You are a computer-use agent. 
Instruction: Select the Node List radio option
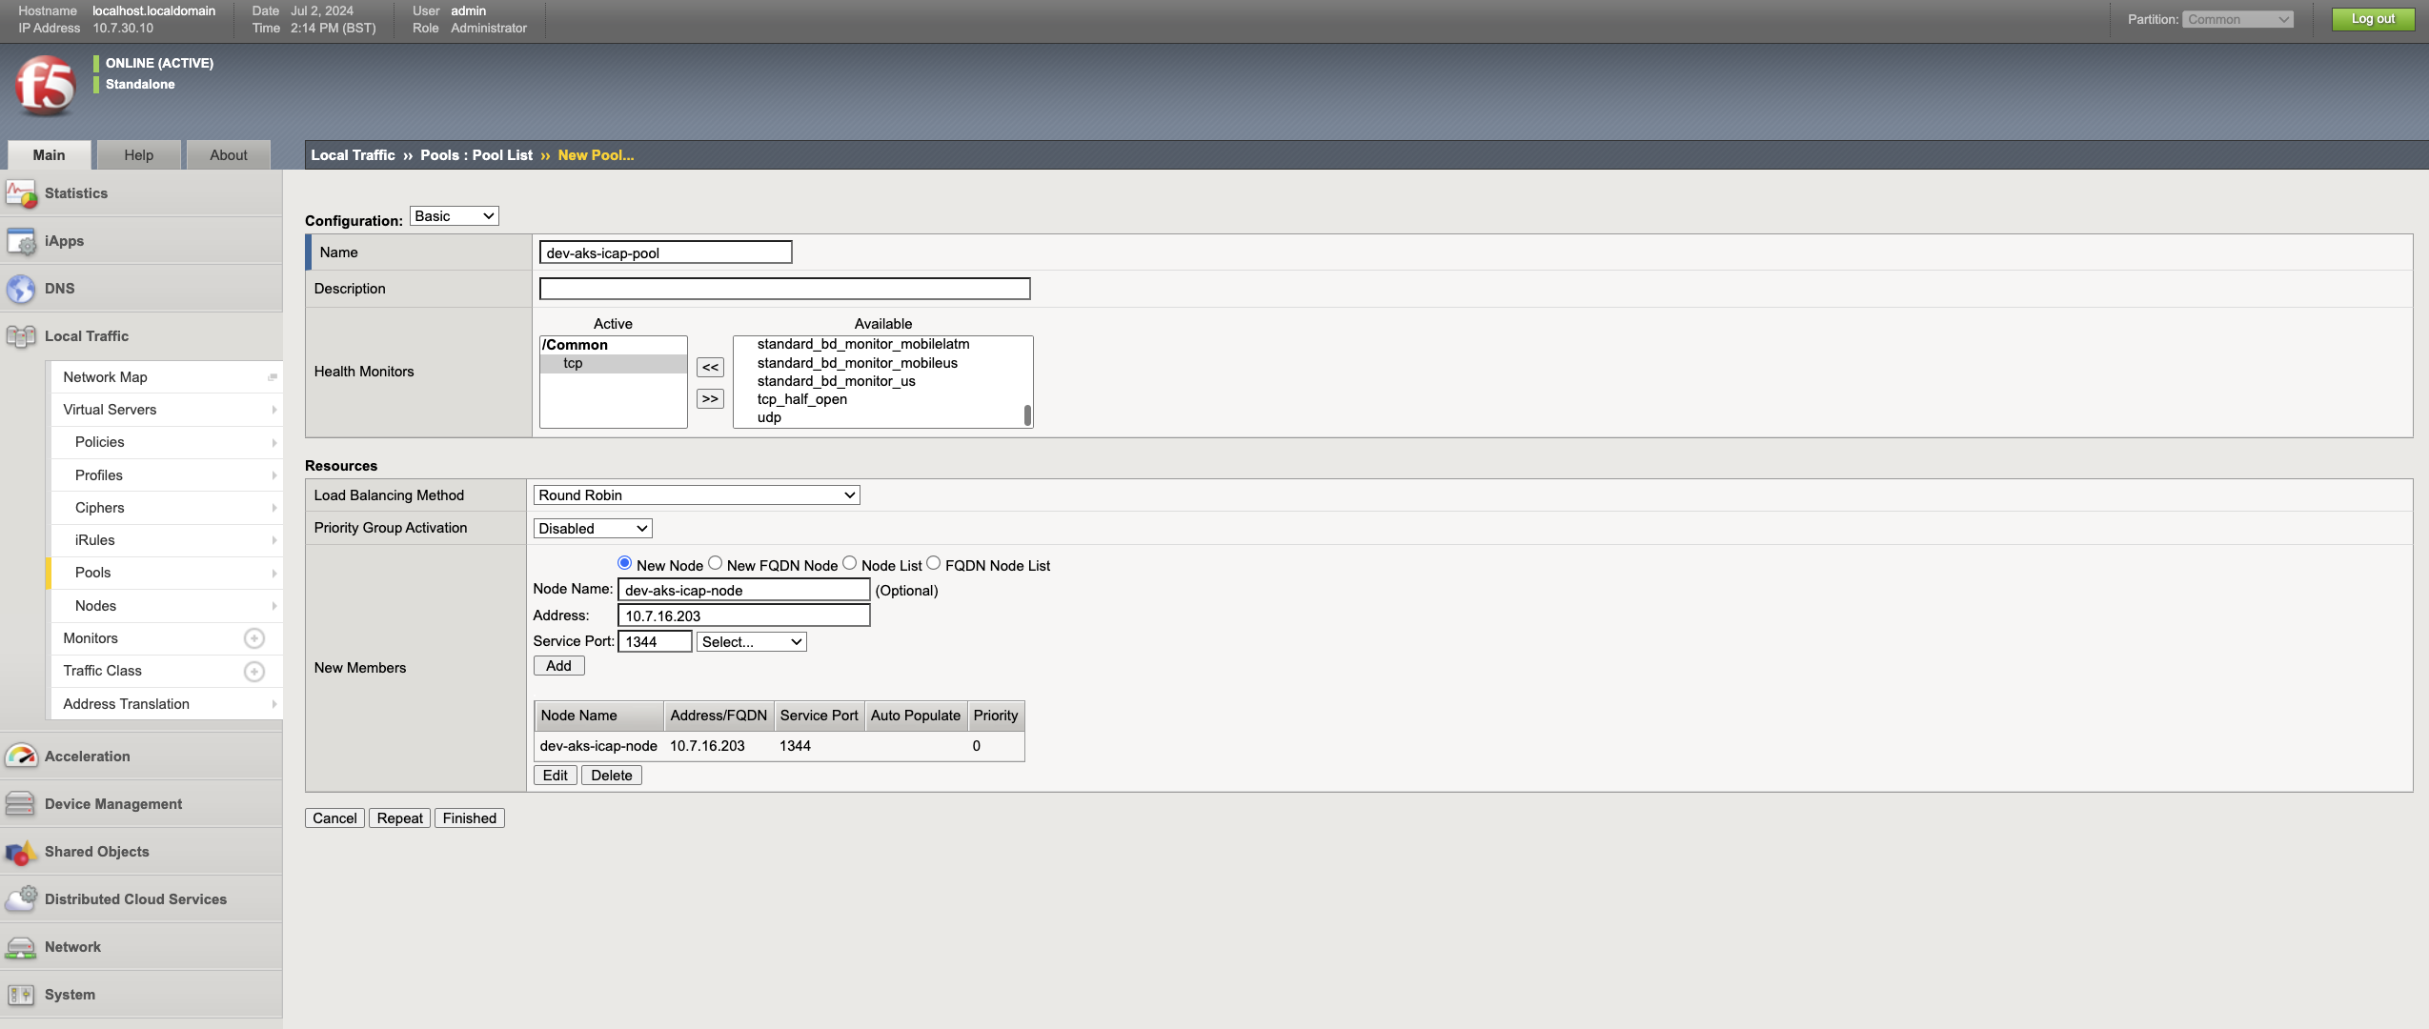tap(850, 564)
